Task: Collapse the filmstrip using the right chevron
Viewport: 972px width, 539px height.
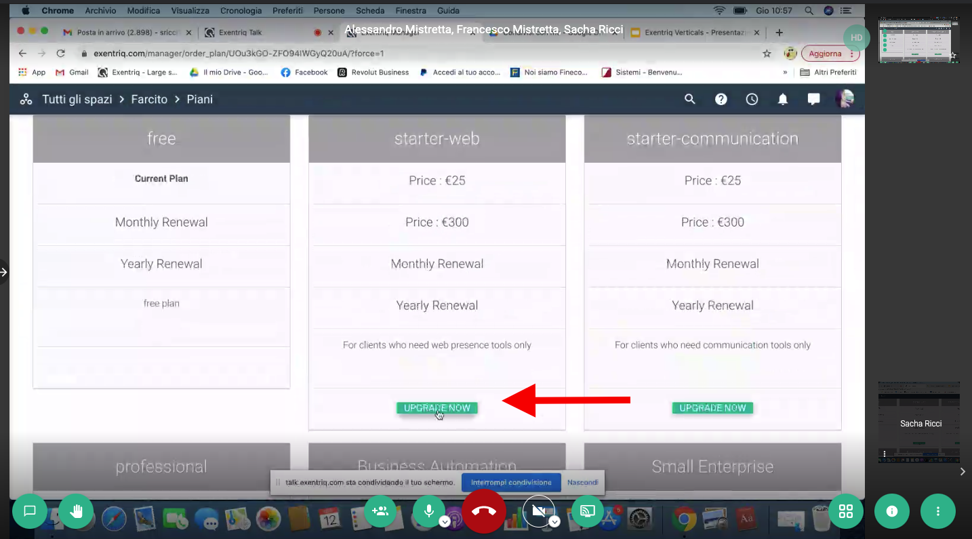Action: (963, 472)
